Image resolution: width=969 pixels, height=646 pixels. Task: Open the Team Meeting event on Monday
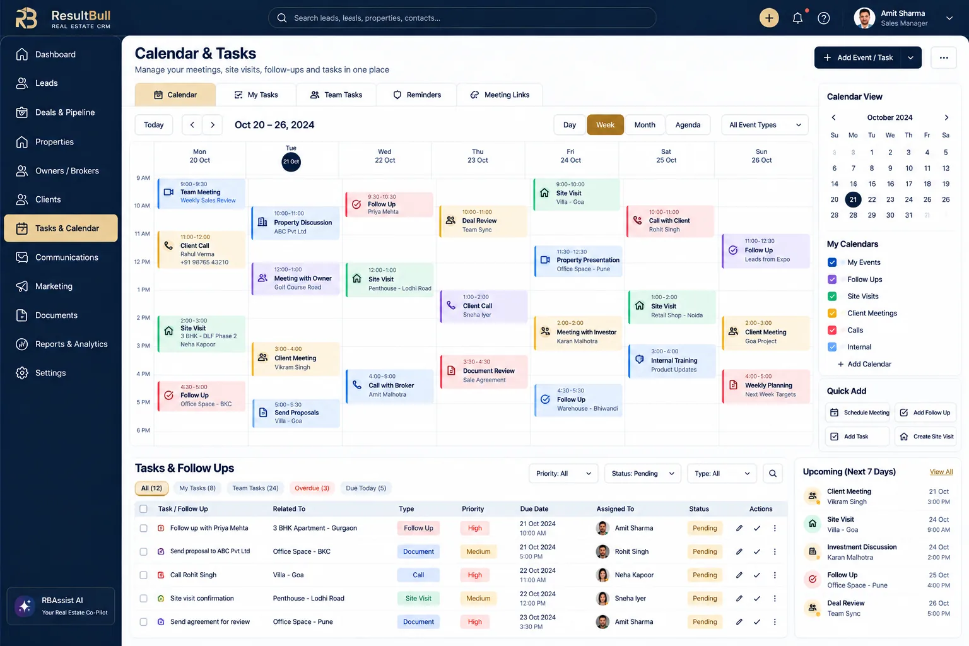coord(201,192)
